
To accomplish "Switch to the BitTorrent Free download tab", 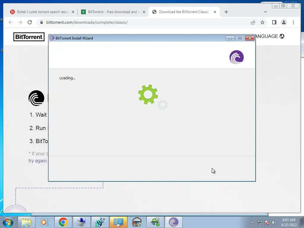I will coord(113,12).
